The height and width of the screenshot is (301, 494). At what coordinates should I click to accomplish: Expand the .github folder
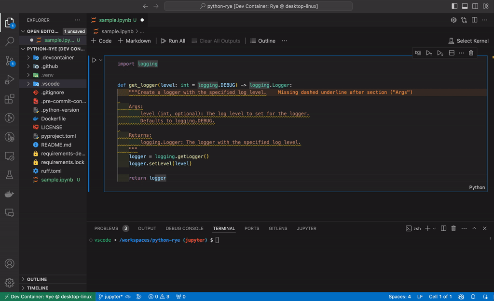[28, 66]
